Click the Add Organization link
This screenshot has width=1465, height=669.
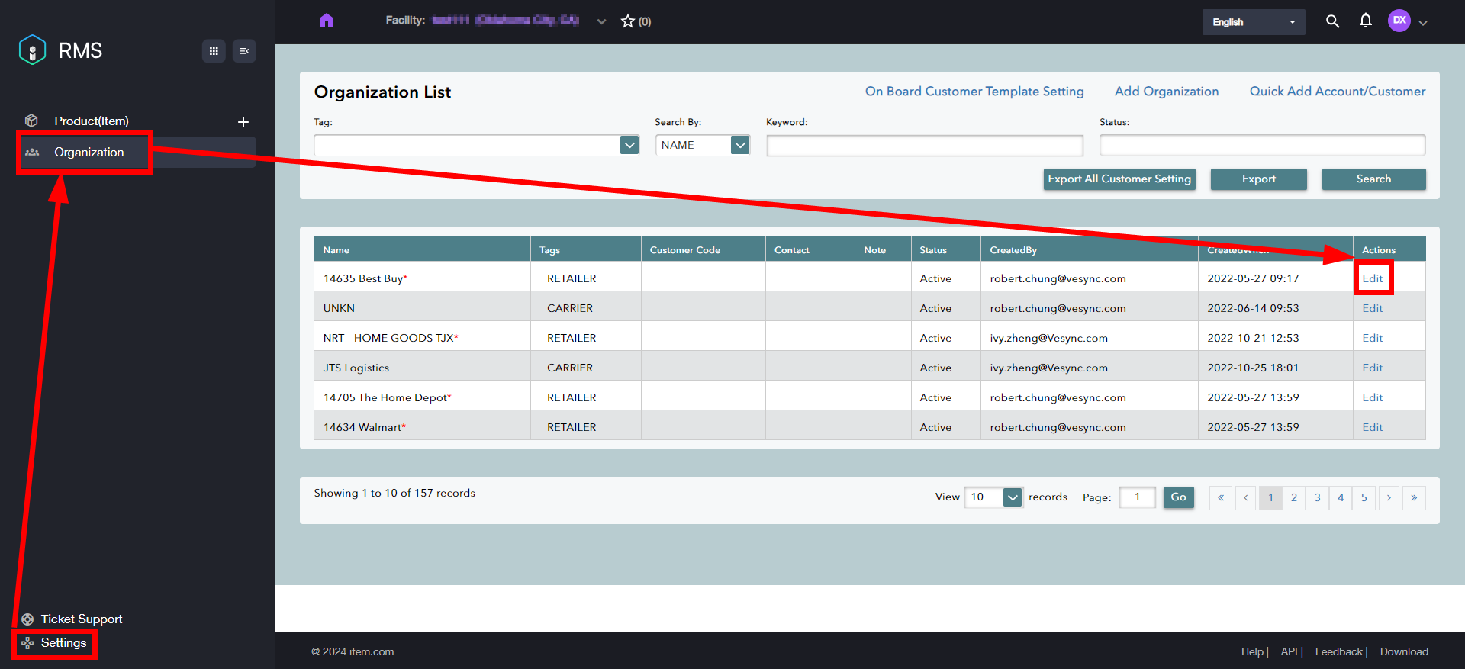[x=1166, y=92]
